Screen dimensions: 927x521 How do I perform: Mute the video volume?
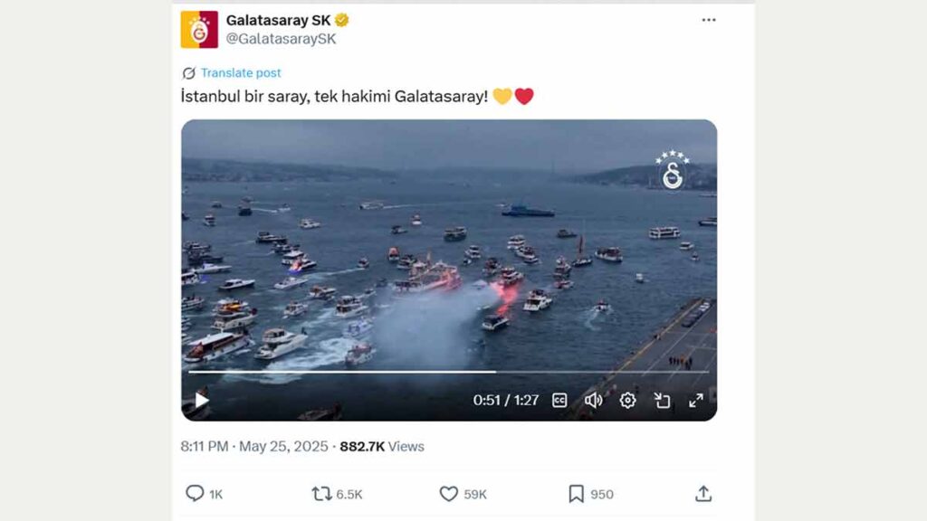(593, 401)
